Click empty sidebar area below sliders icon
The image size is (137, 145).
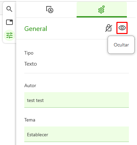click(9, 90)
